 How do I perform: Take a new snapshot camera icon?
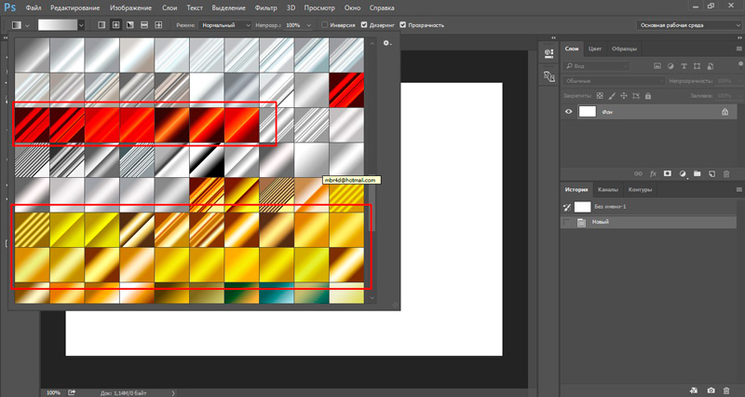click(x=711, y=390)
